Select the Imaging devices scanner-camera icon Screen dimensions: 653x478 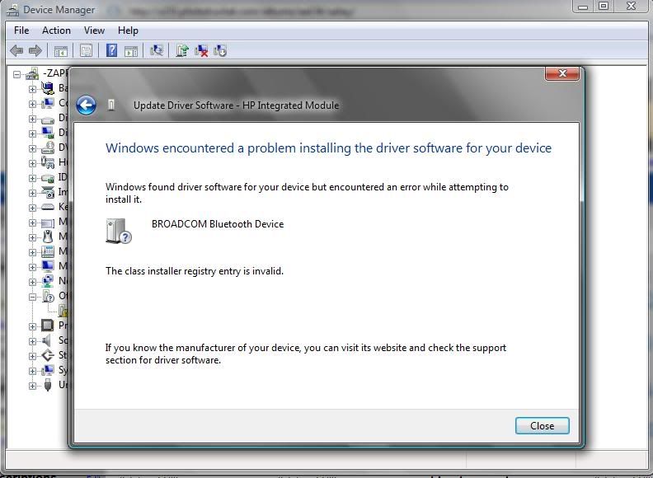point(48,192)
